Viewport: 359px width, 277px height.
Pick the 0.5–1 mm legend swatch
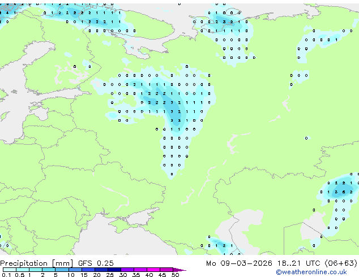[23, 270]
